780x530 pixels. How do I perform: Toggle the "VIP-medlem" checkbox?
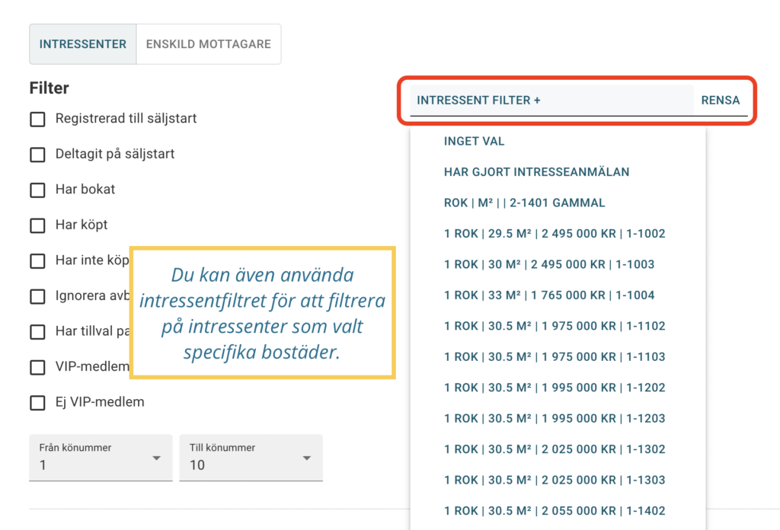(37, 367)
